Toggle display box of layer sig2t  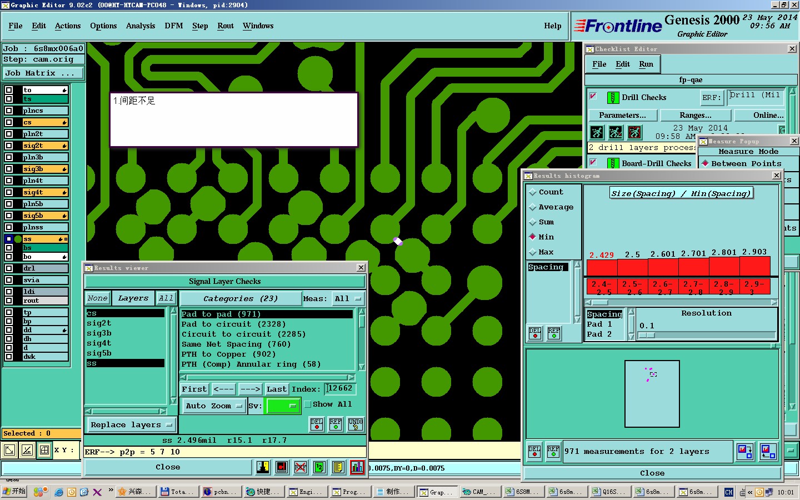9,146
